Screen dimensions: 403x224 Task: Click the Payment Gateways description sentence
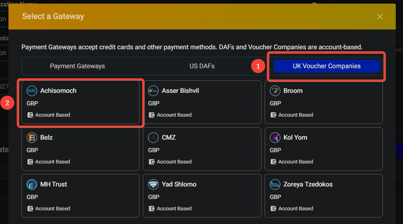coord(192,47)
